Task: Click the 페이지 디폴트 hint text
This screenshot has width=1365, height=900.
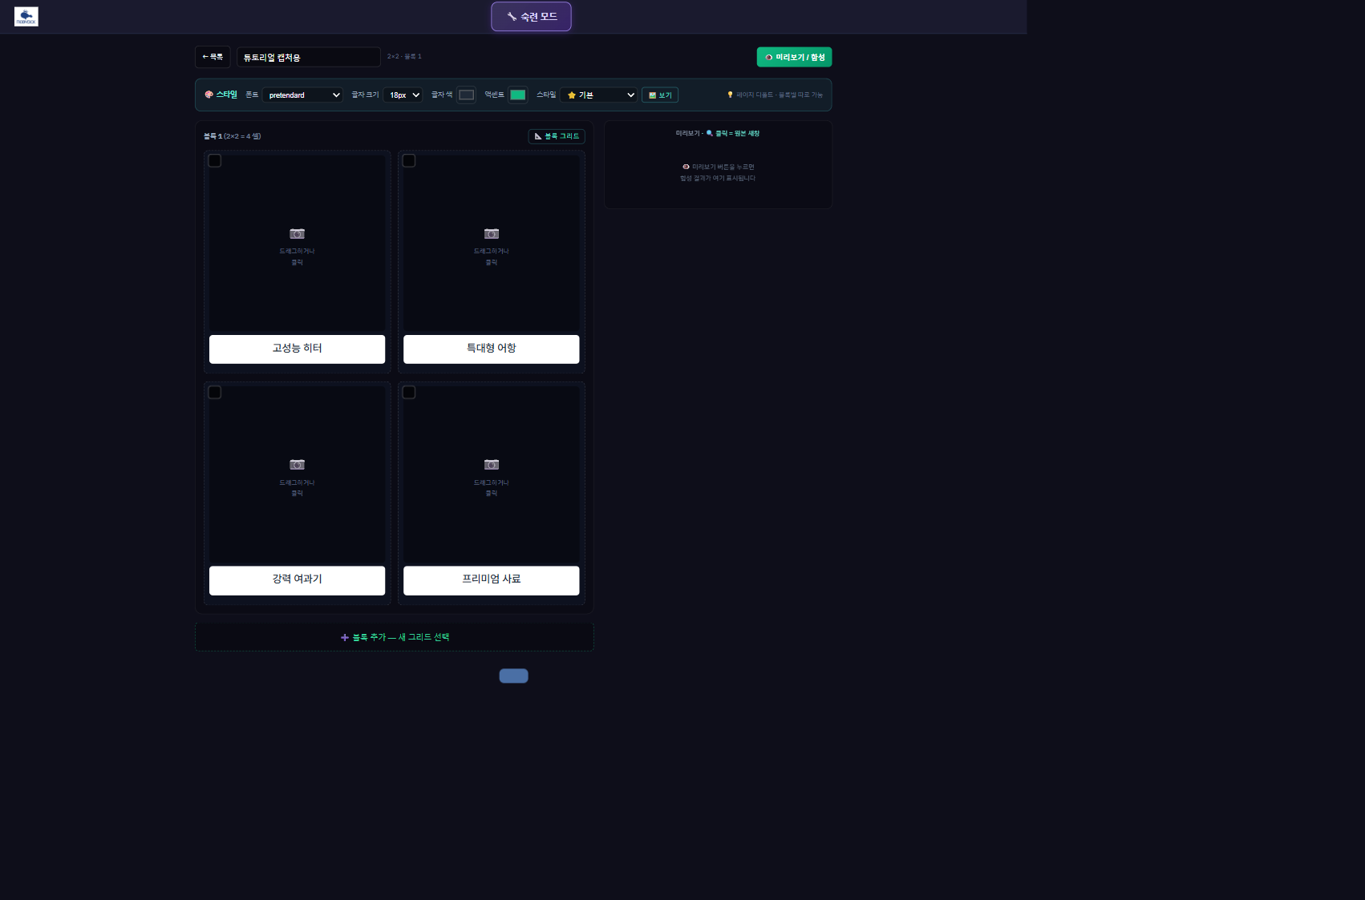Action: coord(780,95)
